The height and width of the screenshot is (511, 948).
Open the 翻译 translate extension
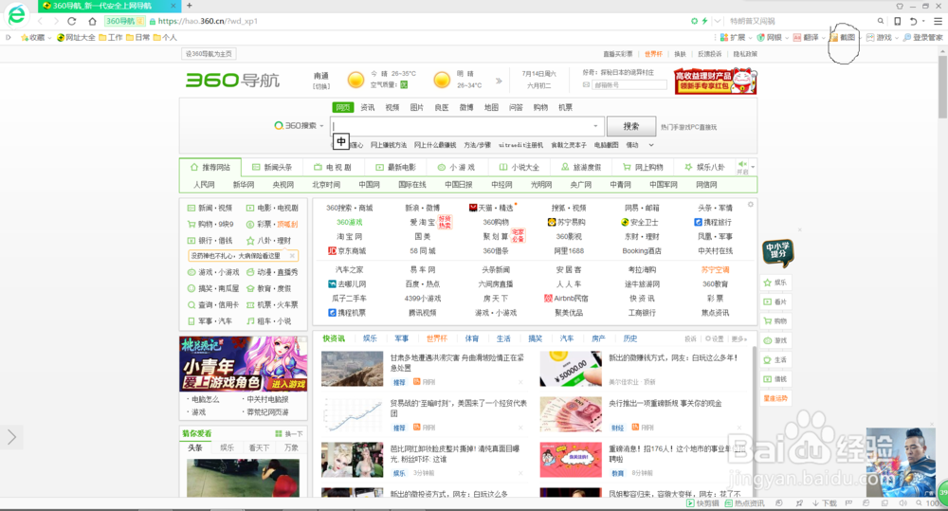[x=806, y=38]
